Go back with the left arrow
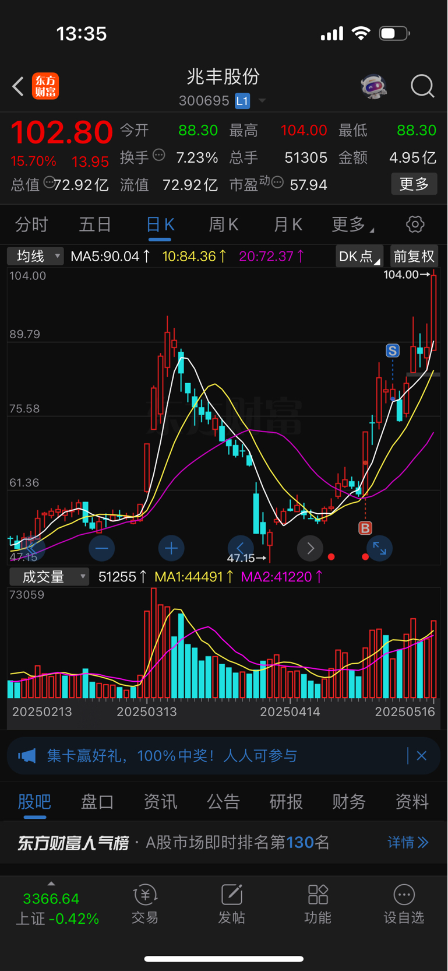The height and width of the screenshot is (971, 448). point(18,86)
